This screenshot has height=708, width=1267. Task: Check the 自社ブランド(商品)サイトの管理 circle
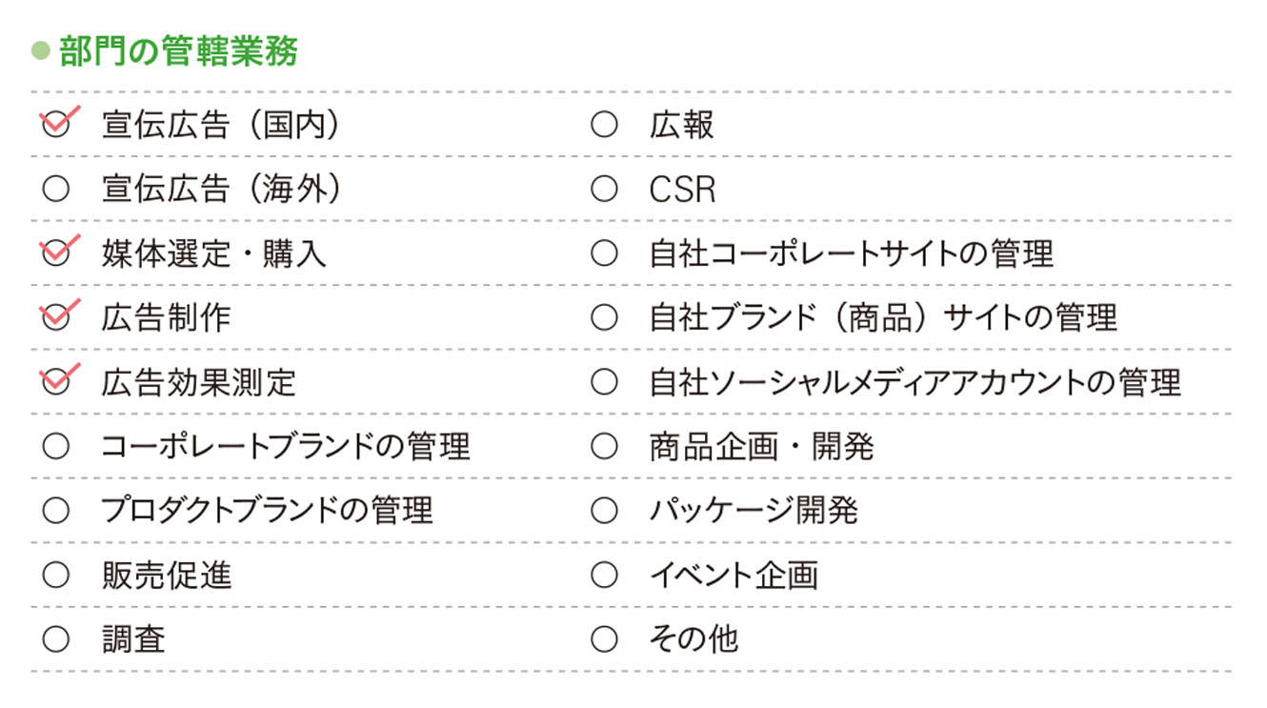(604, 317)
